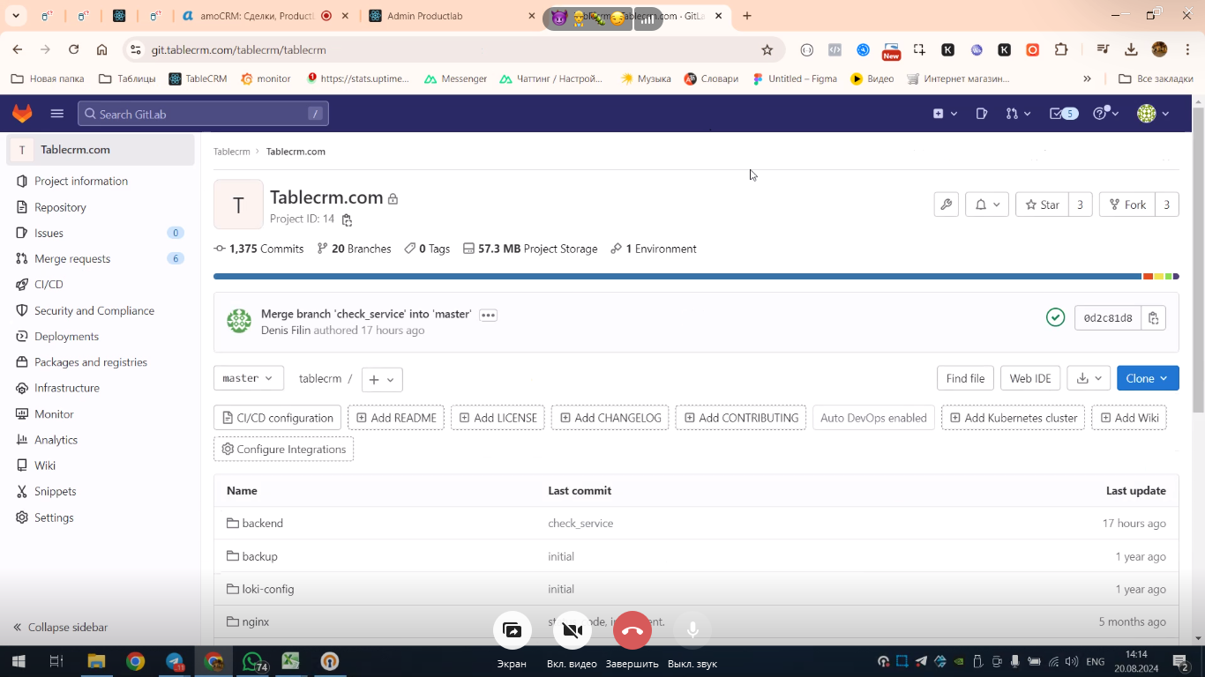Expand commit message ellipsis toggle
Viewport: 1205px width, 677px height.
coord(488,315)
